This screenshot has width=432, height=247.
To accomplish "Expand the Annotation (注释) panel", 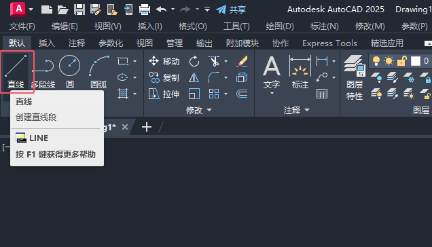I will tap(297, 110).
